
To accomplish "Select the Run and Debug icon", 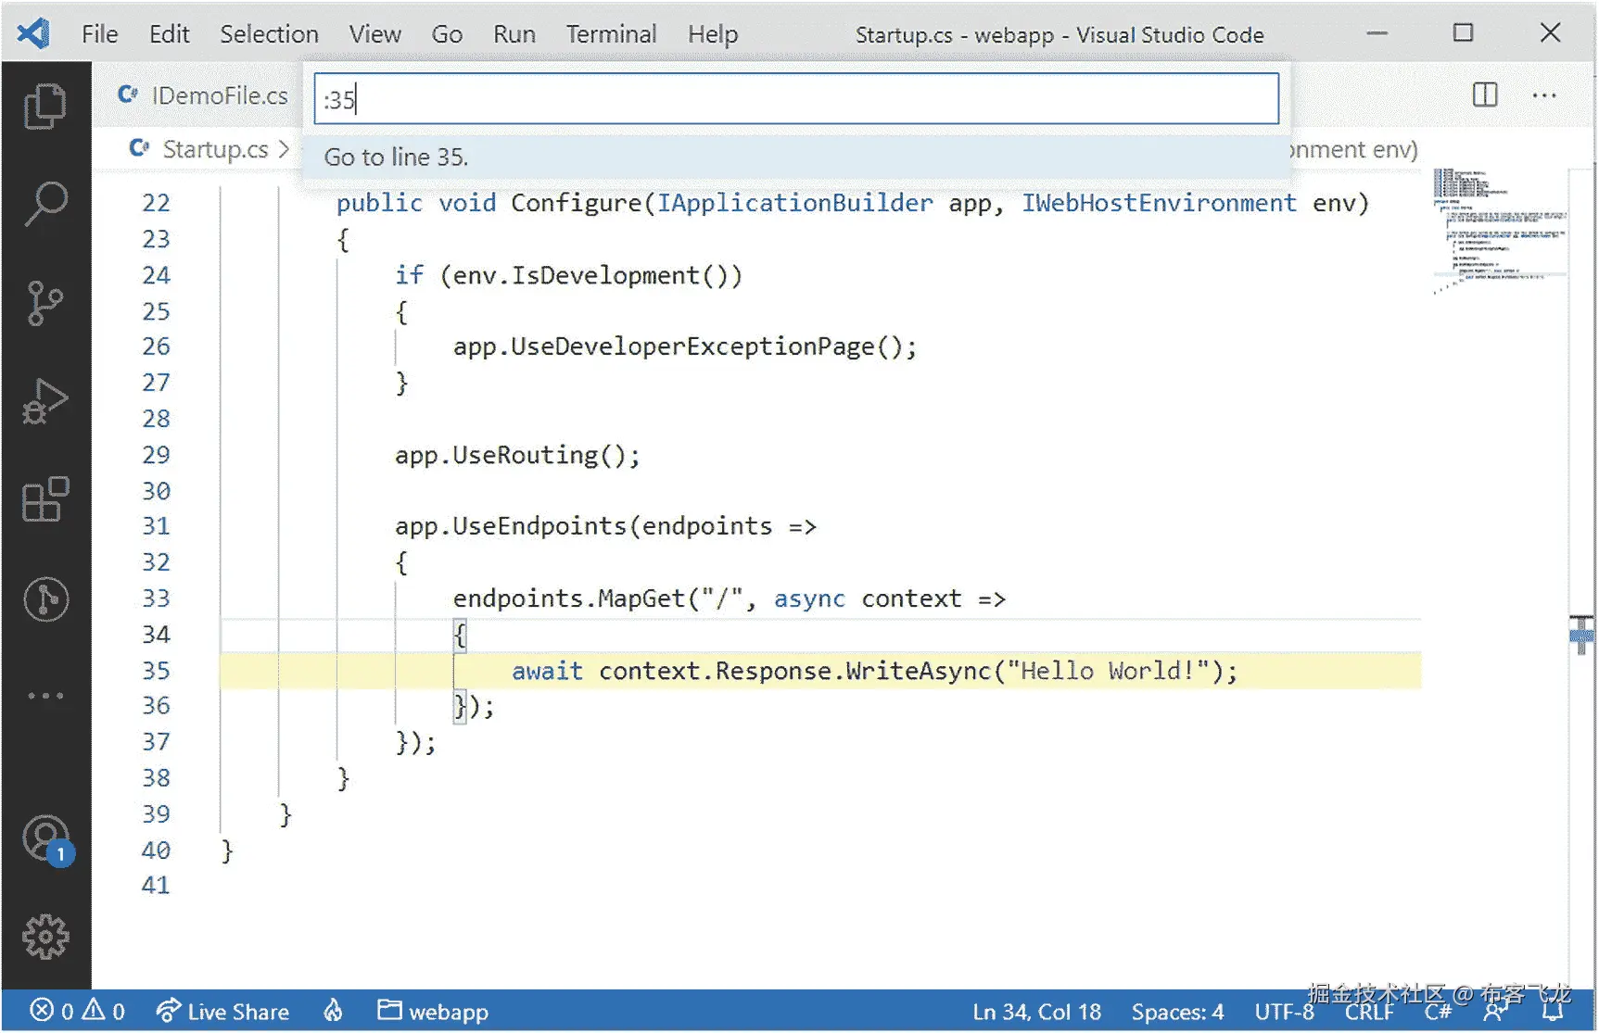I will pyautogui.click(x=44, y=400).
